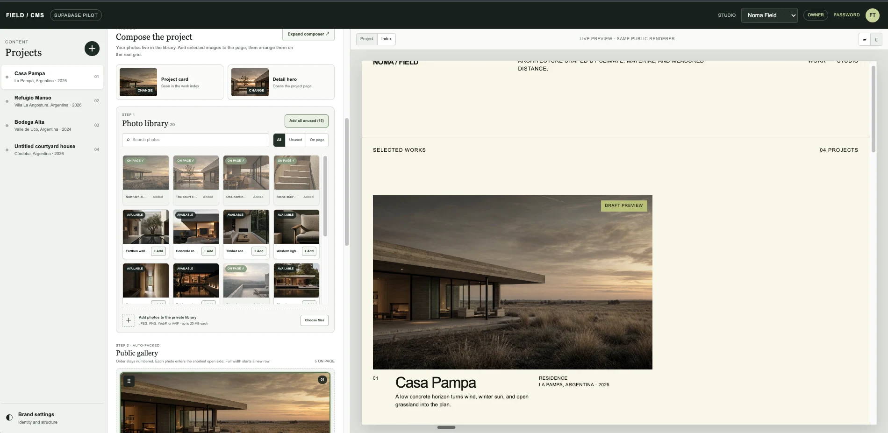Filter photo library by All

[x=279, y=140]
